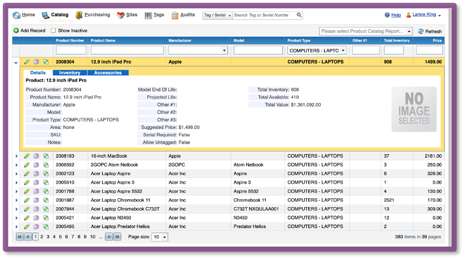
Task: Edit the Acer Laptop Chromebook 11 record
Action: 27,200
